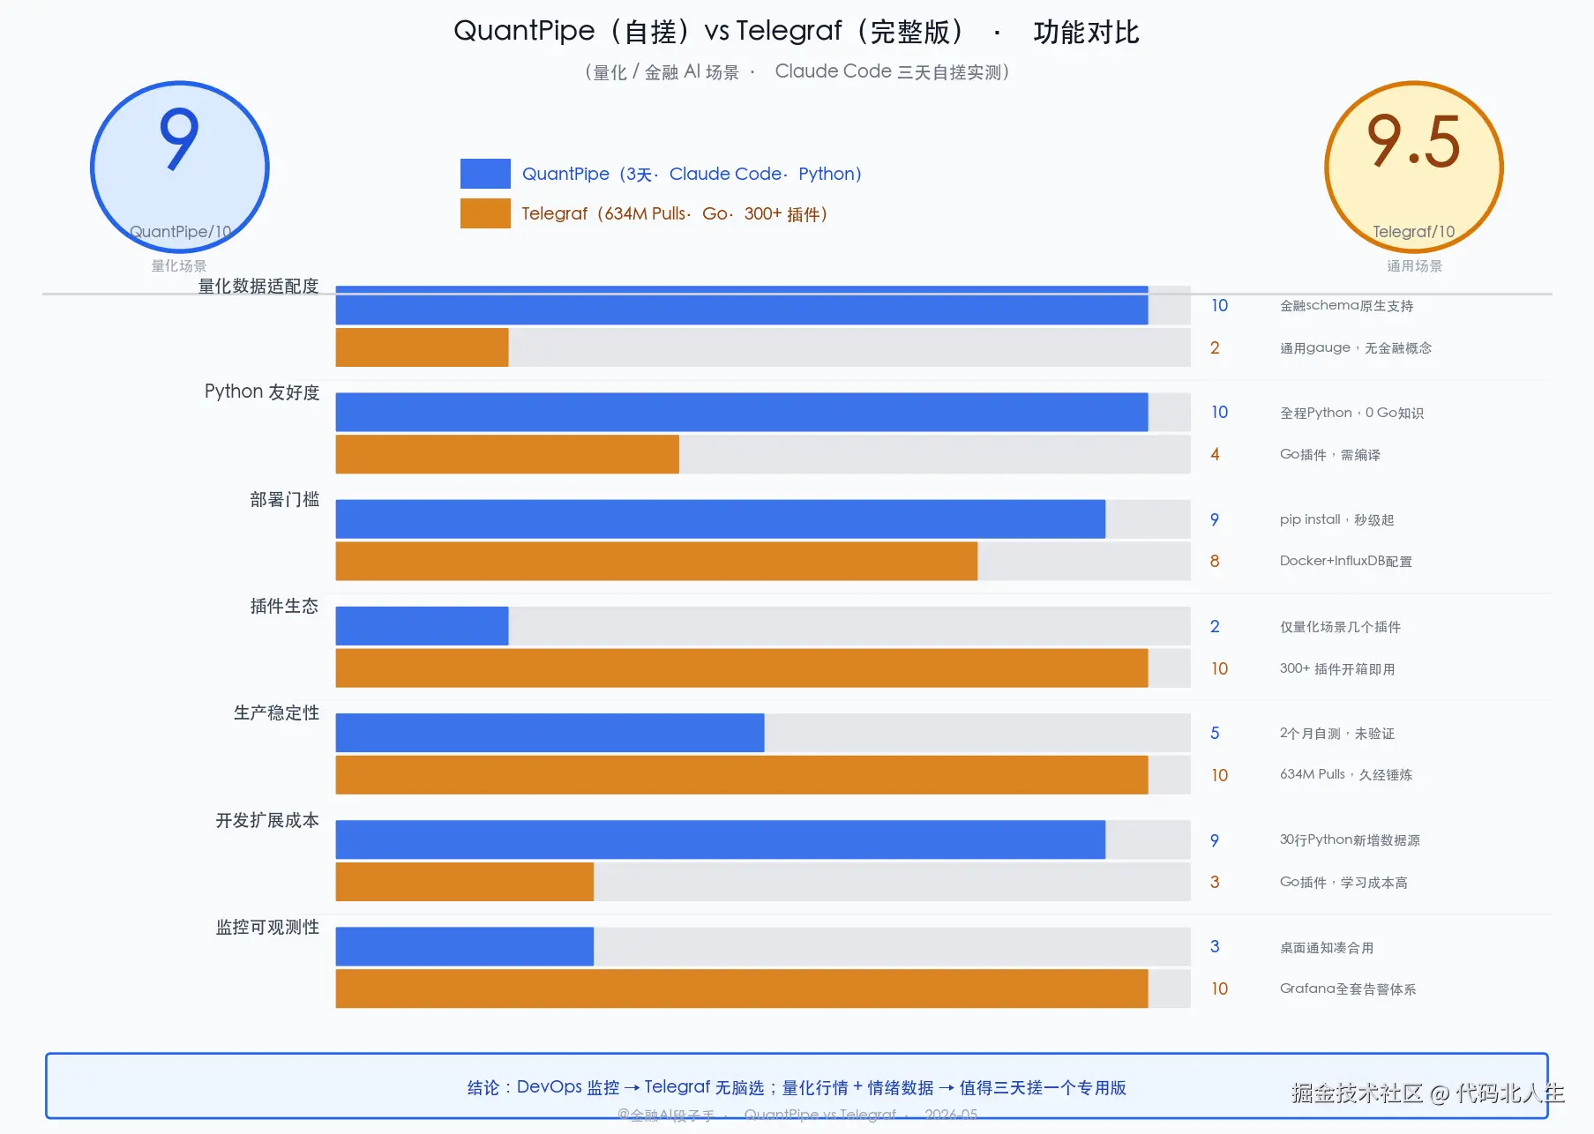The image size is (1594, 1134).
Task: Click blue bar for Python 友好度
Action: coord(742,412)
